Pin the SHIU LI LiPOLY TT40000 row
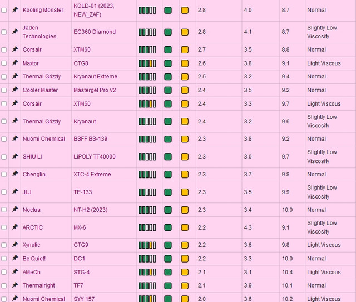Image resolution: width=356 pixels, height=302 pixels. pyautogui.click(x=15, y=156)
